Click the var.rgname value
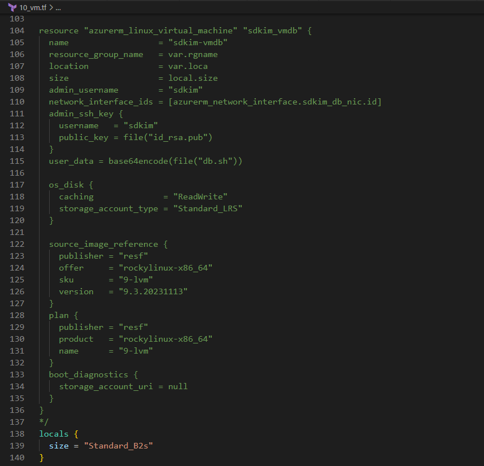 pos(193,54)
